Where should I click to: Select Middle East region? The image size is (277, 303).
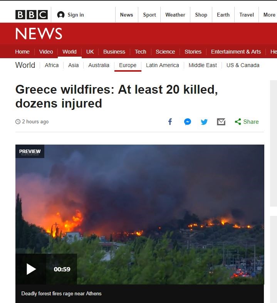[203, 65]
